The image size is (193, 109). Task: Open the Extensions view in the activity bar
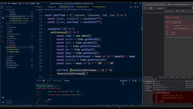(x=2, y=27)
